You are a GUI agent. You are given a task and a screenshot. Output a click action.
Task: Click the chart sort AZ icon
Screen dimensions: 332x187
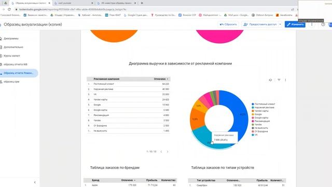click(x=270, y=80)
